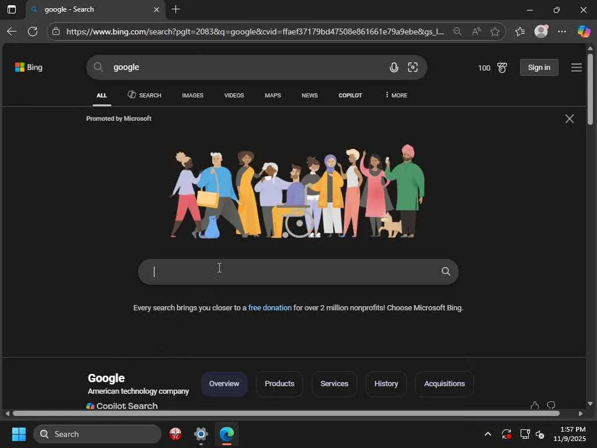Click the Google heading
This screenshot has height=448, width=597.
(x=106, y=378)
